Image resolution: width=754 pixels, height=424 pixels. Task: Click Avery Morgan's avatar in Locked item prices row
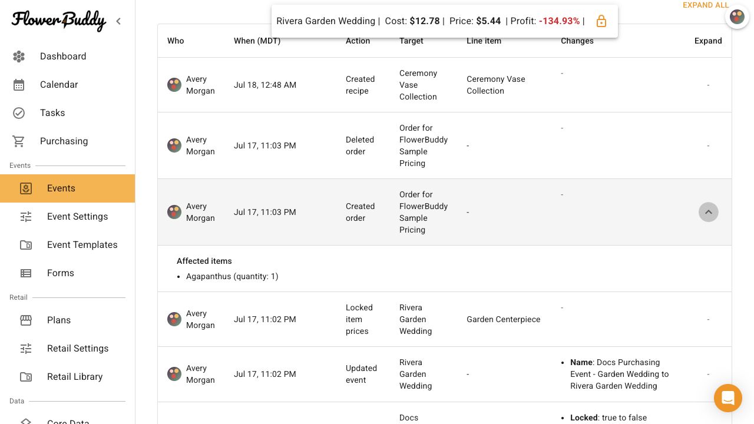coord(174,319)
